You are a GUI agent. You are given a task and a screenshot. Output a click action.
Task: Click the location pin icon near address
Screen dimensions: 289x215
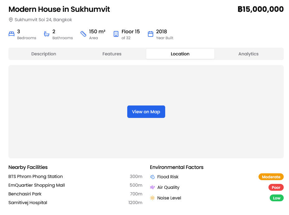click(11, 20)
